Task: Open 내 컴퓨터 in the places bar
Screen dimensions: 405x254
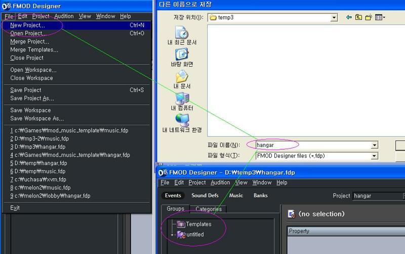Action: pyautogui.click(x=182, y=101)
